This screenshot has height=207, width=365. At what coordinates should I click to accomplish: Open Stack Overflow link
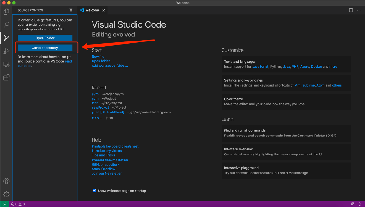pos(104,169)
